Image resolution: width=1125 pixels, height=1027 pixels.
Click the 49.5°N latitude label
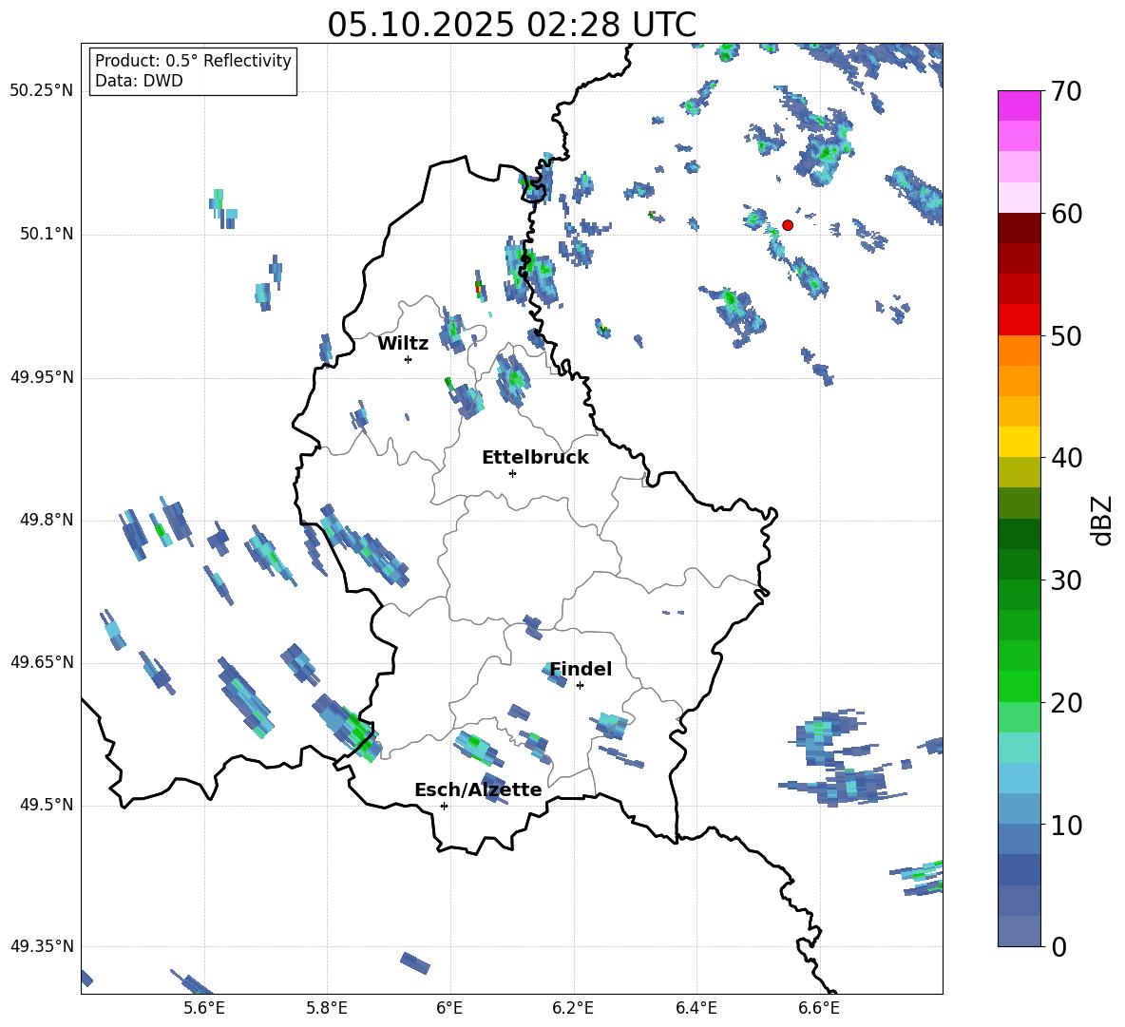click(x=47, y=805)
